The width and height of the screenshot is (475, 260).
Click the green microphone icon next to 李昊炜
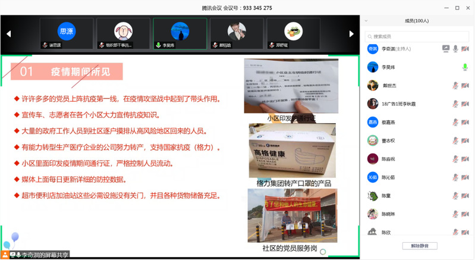pos(465,67)
